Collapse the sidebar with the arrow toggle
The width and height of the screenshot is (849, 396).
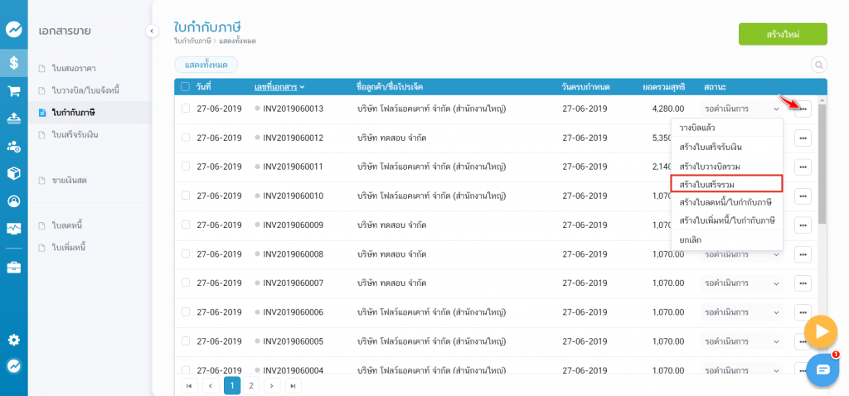coord(152,31)
